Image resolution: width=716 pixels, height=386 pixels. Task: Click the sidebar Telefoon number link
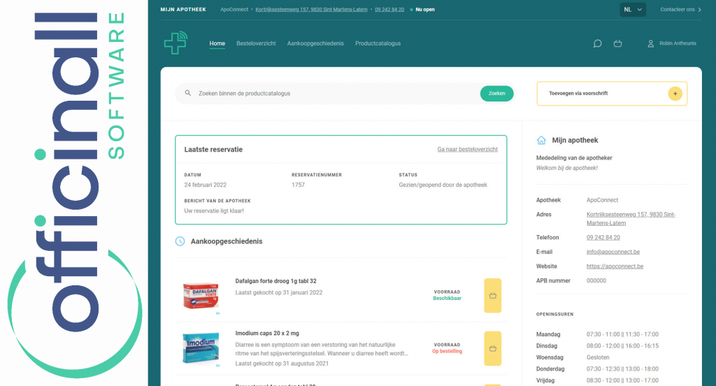(x=603, y=238)
